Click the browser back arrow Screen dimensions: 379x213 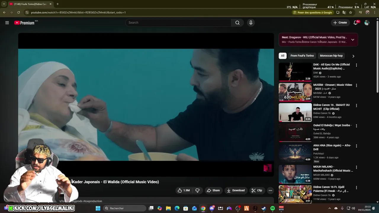[x=4, y=12]
